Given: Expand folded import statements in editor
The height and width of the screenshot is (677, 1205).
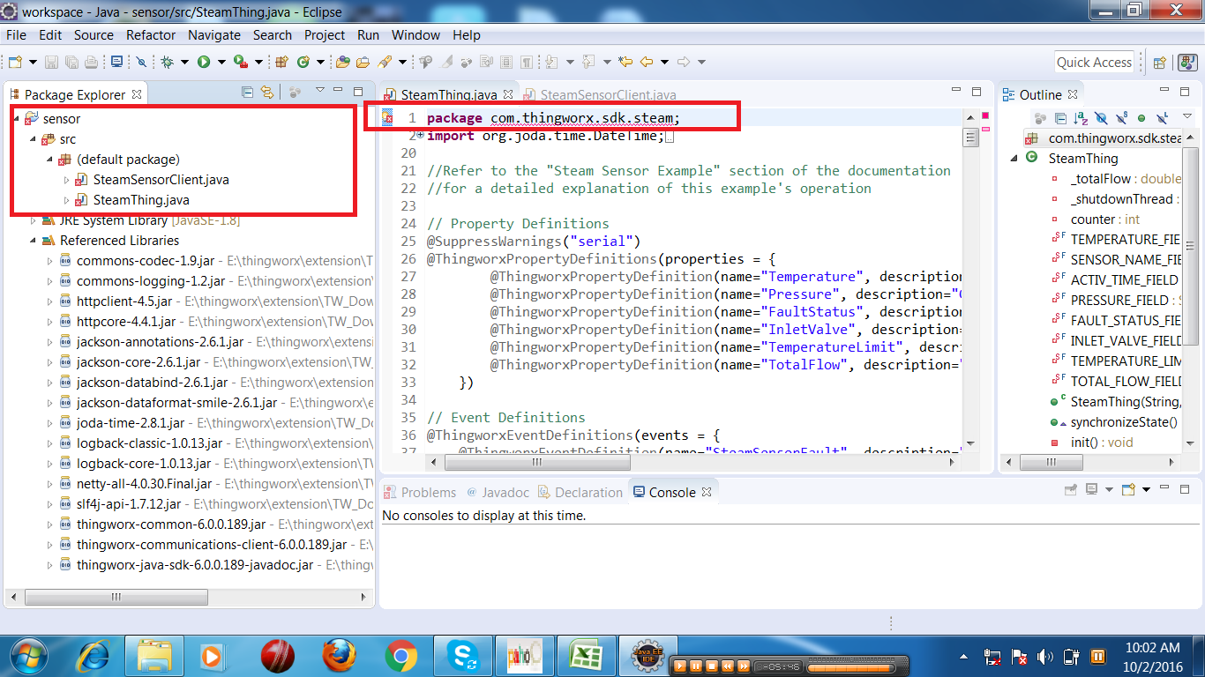Looking at the screenshot, I should (420, 135).
